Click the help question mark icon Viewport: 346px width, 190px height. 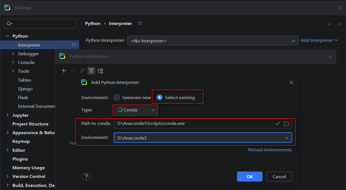click(x=86, y=177)
